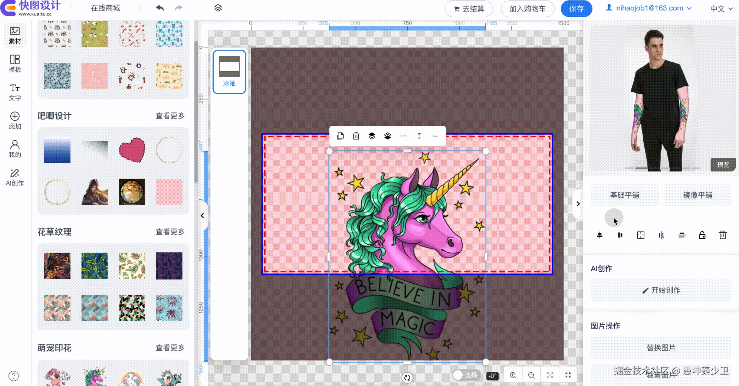
Task: Collapse the left materials panel
Action: [202, 216]
